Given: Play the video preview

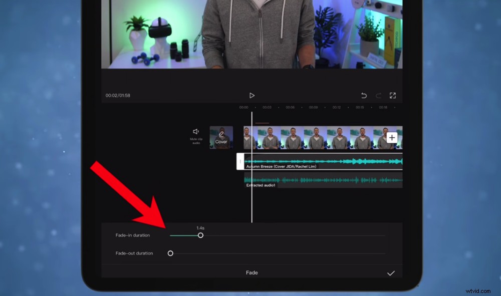Looking at the screenshot, I should point(252,95).
